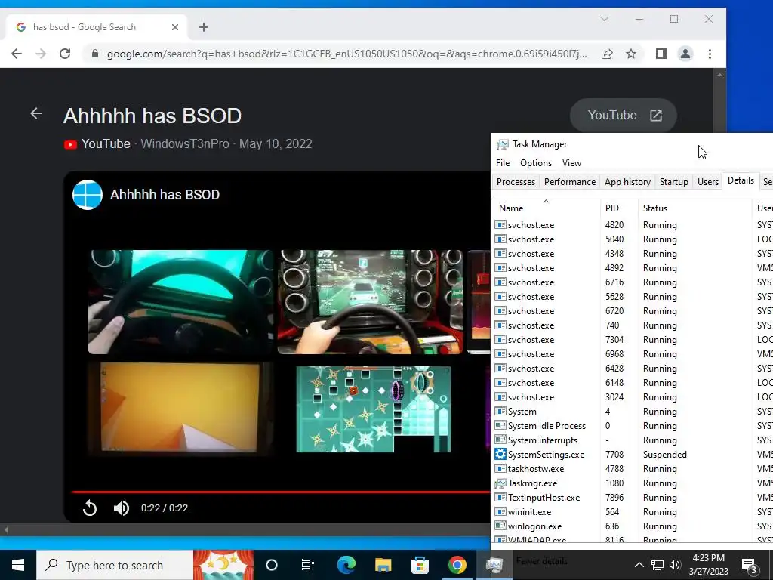This screenshot has width=773, height=580.
Task: Select svchost.exe row with PID 6716
Action: pyautogui.click(x=633, y=282)
